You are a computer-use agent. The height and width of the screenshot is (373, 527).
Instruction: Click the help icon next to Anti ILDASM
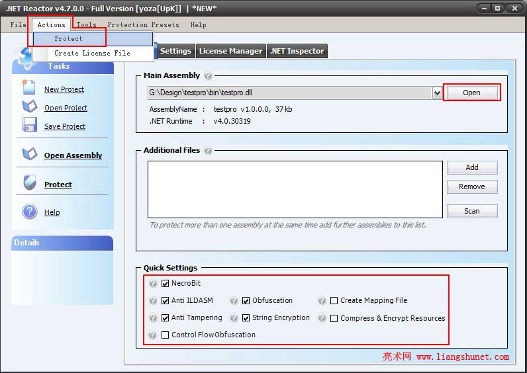153,301
